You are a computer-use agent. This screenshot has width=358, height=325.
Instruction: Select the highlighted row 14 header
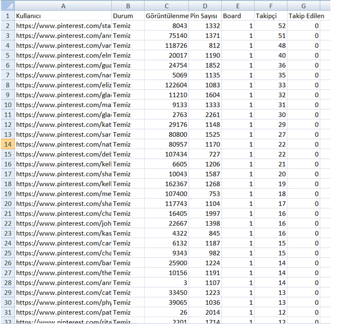pos(7,144)
